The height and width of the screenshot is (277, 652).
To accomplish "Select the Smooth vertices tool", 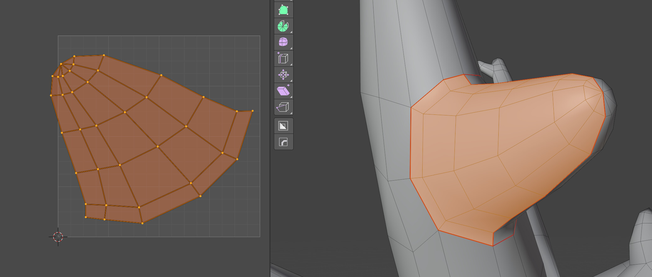I will pyautogui.click(x=284, y=42).
